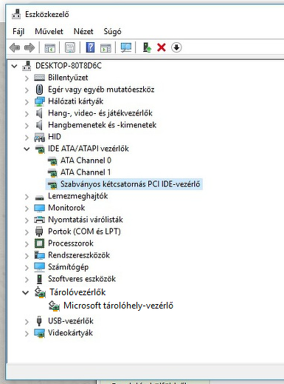Select the Számítógép label
The height and width of the screenshot is (384, 284).
(x=68, y=267)
